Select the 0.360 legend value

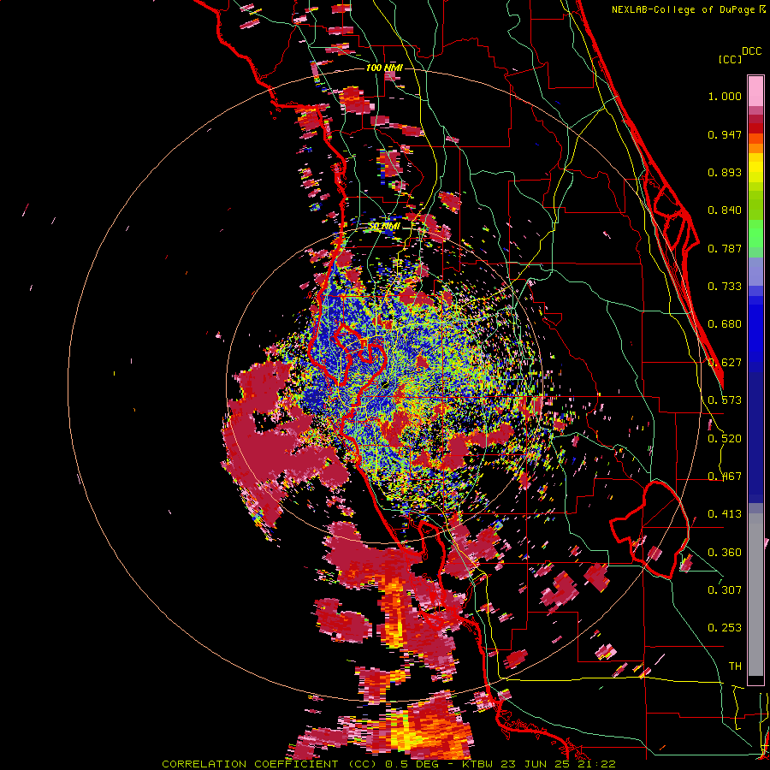point(725,553)
